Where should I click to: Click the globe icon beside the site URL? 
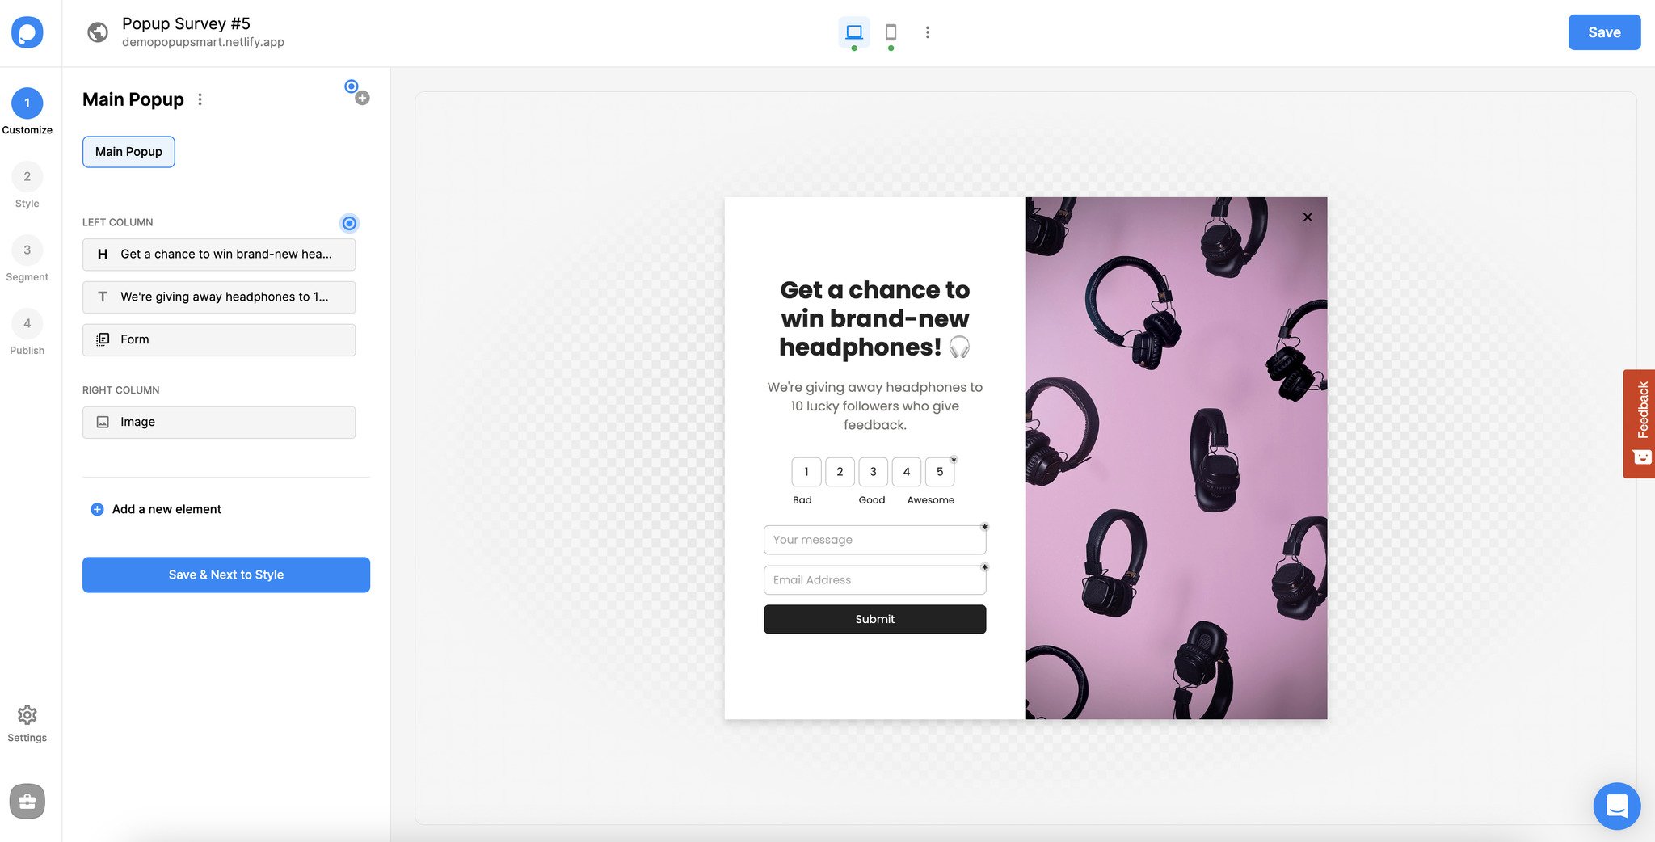coord(98,32)
